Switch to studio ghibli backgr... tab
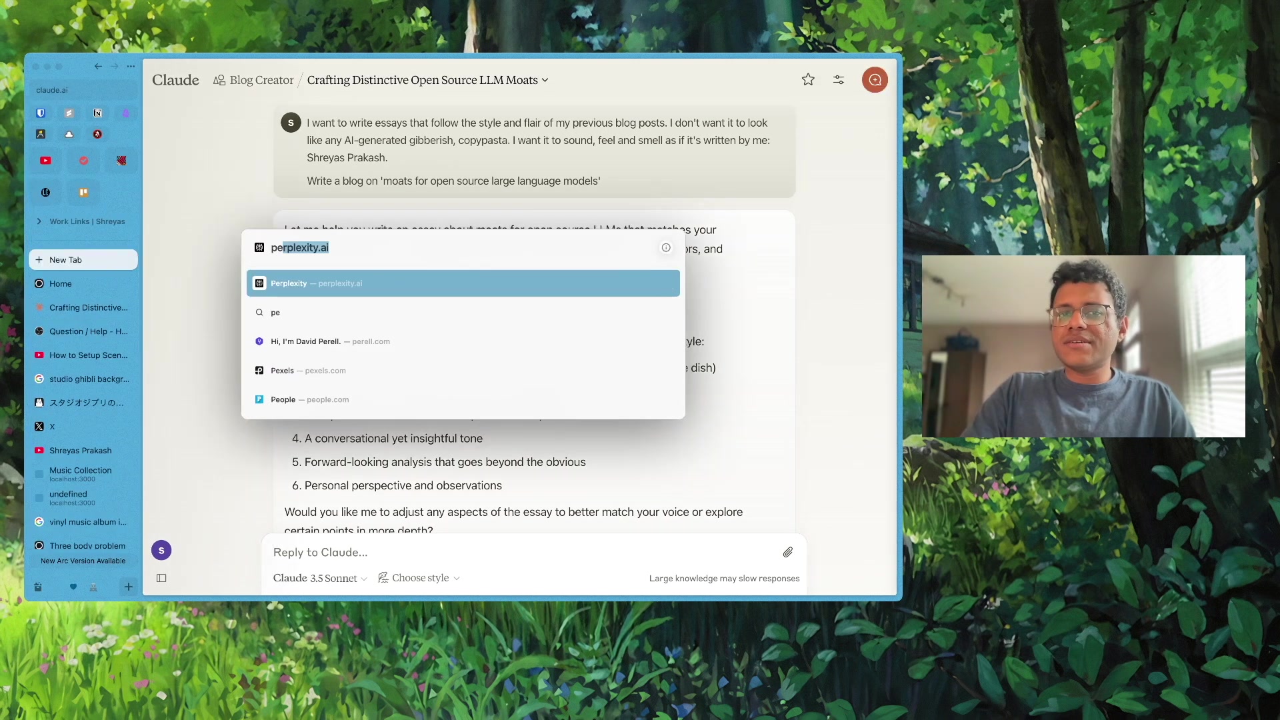Image resolution: width=1280 pixels, height=720 pixels. 83,379
